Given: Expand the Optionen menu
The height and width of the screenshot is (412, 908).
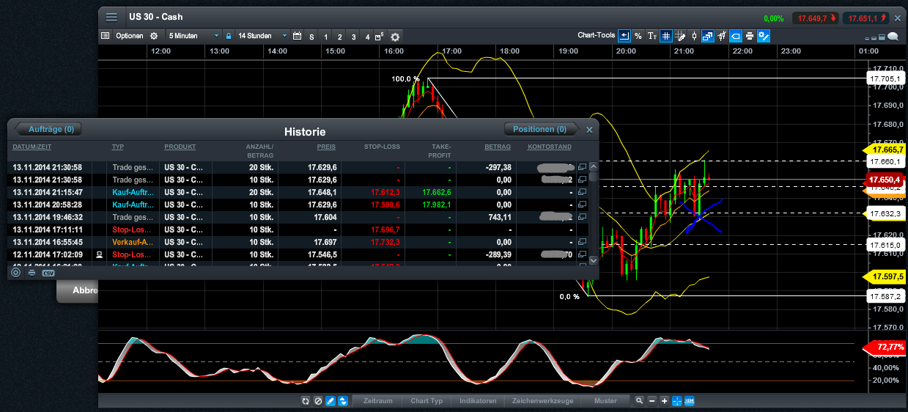Looking at the screenshot, I should [129, 36].
